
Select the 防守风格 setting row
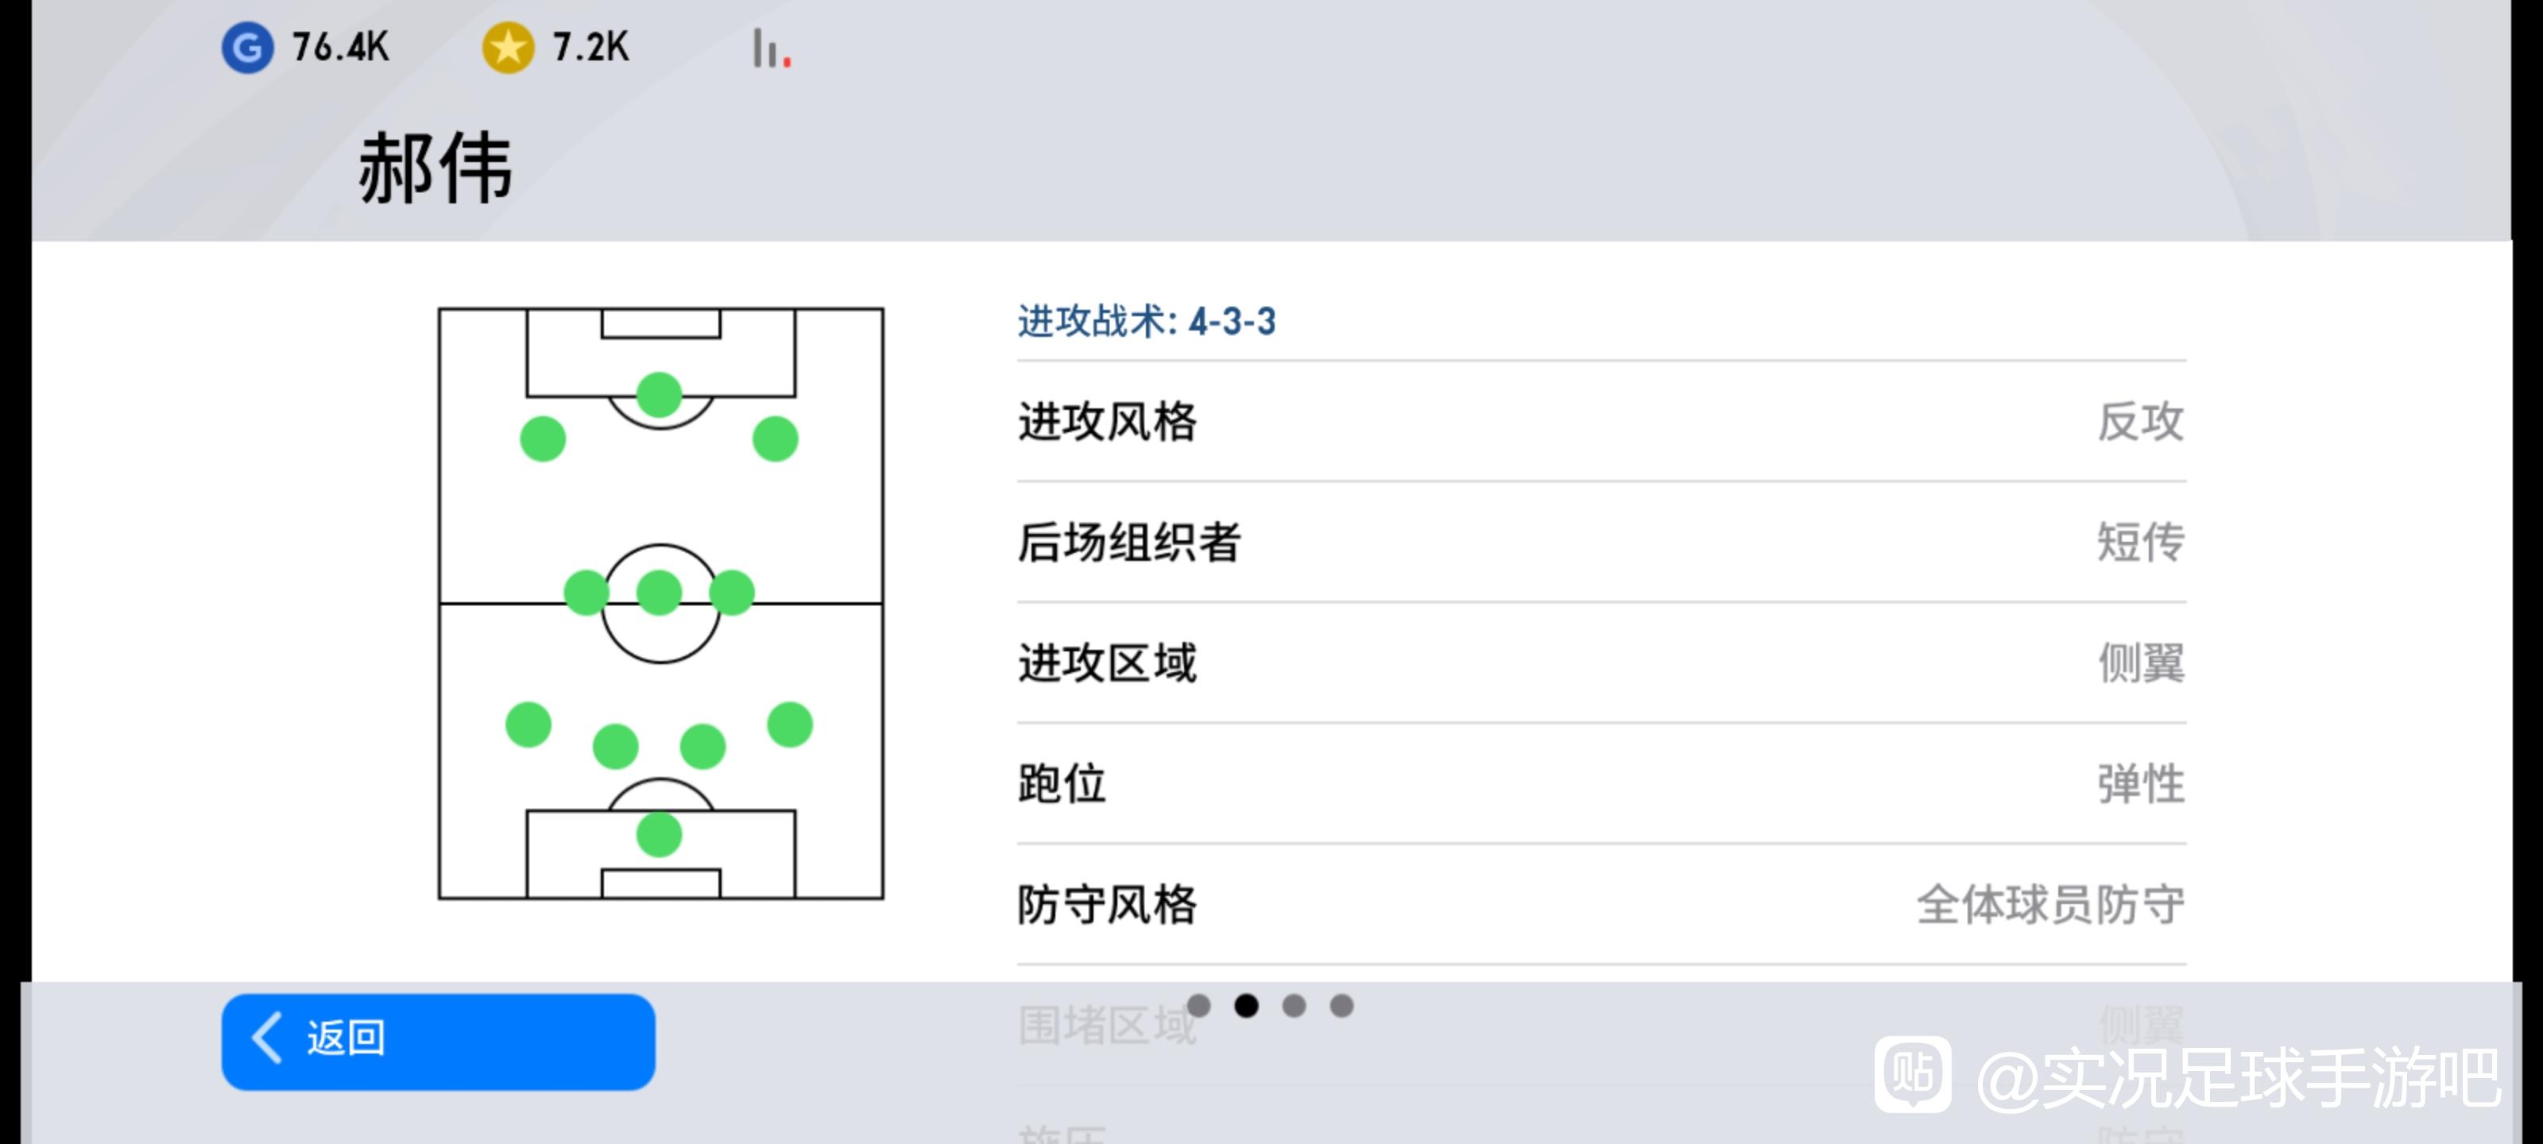pyautogui.click(x=1601, y=904)
